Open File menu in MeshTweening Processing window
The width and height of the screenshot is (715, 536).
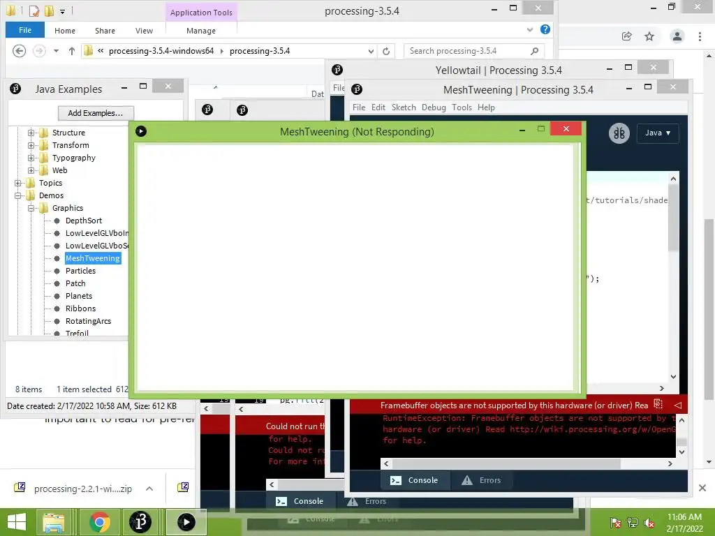tap(359, 107)
